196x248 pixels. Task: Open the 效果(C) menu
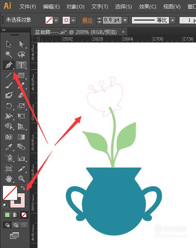pyautogui.click(x=148, y=7)
